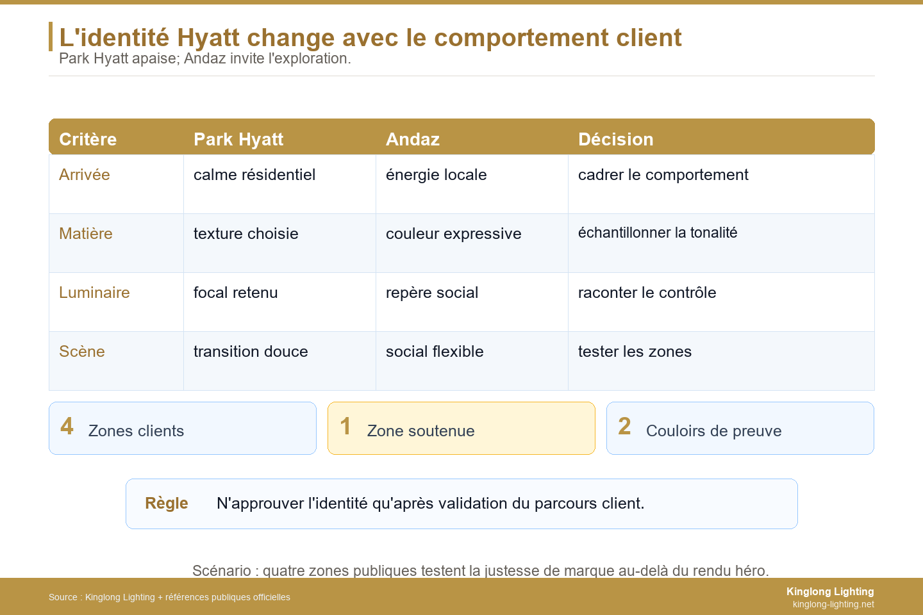Select the cell "texture choisie"
This screenshot has width=923, height=615.
[x=246, y=234]
